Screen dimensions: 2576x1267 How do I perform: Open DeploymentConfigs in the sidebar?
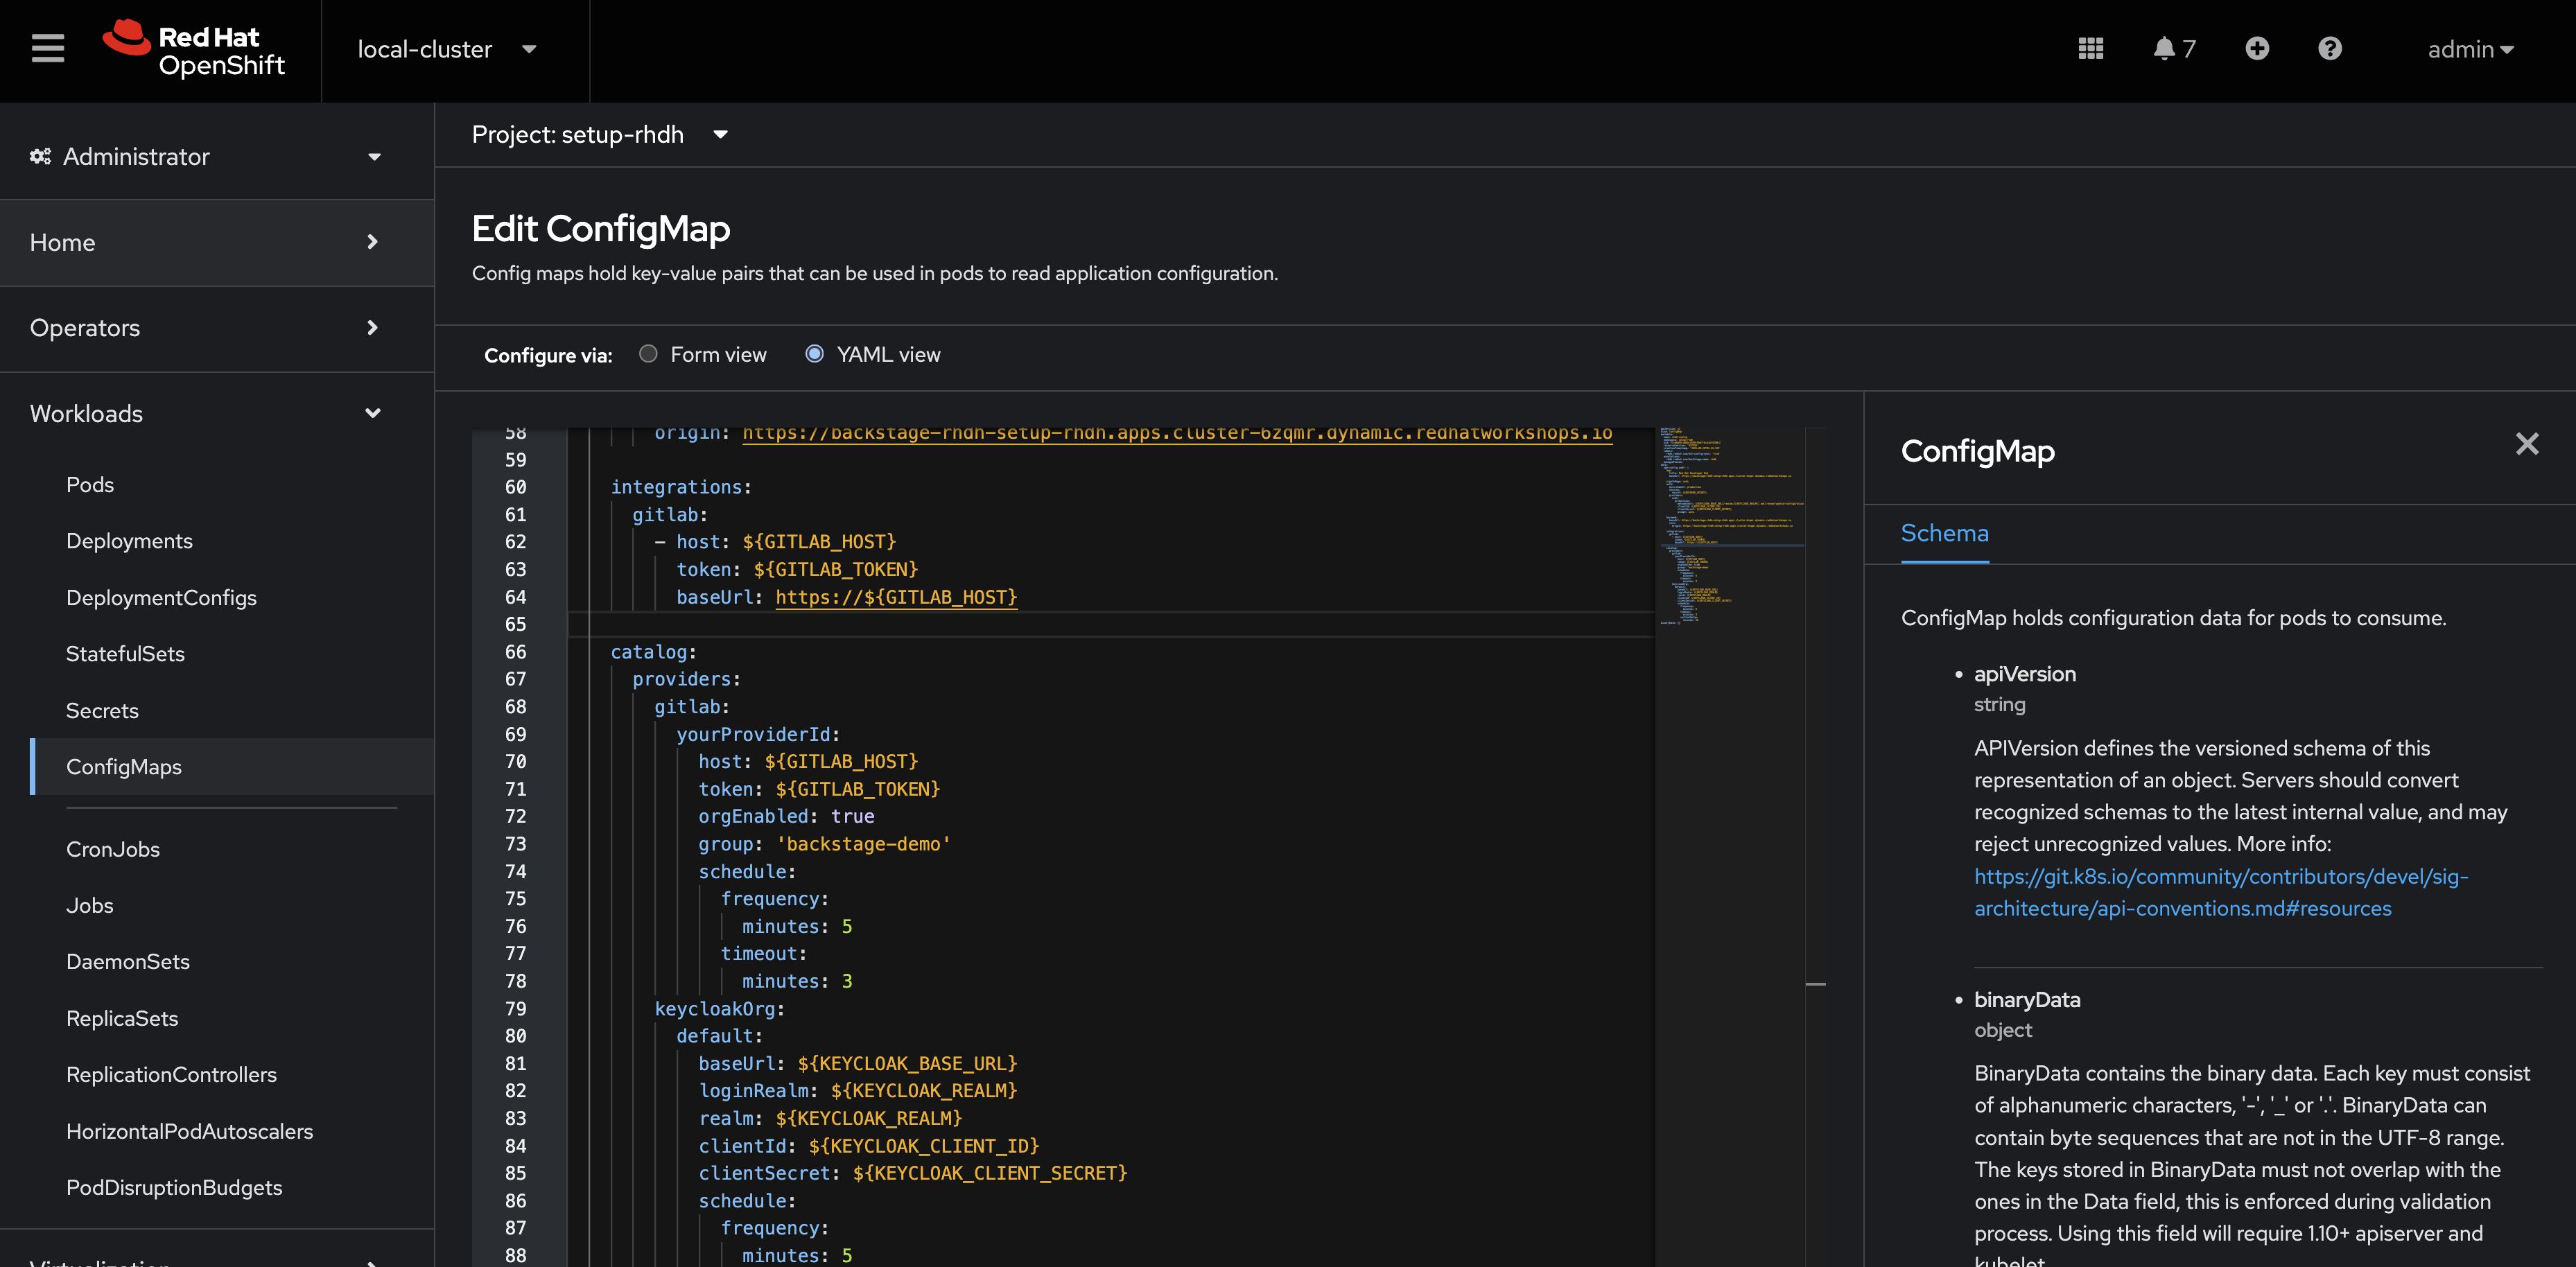coord(161,598)
